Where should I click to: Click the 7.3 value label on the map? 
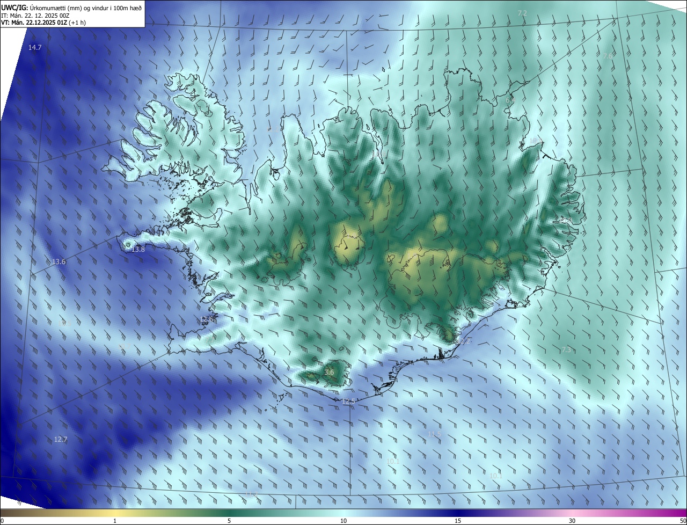pyautogui.click(x=566, y=350)
